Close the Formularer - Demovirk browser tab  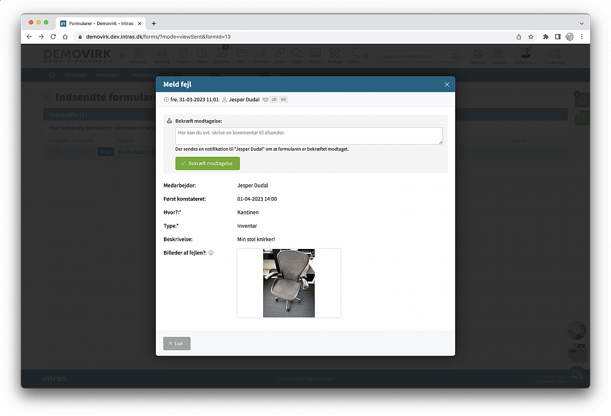(x=140, y=23)
